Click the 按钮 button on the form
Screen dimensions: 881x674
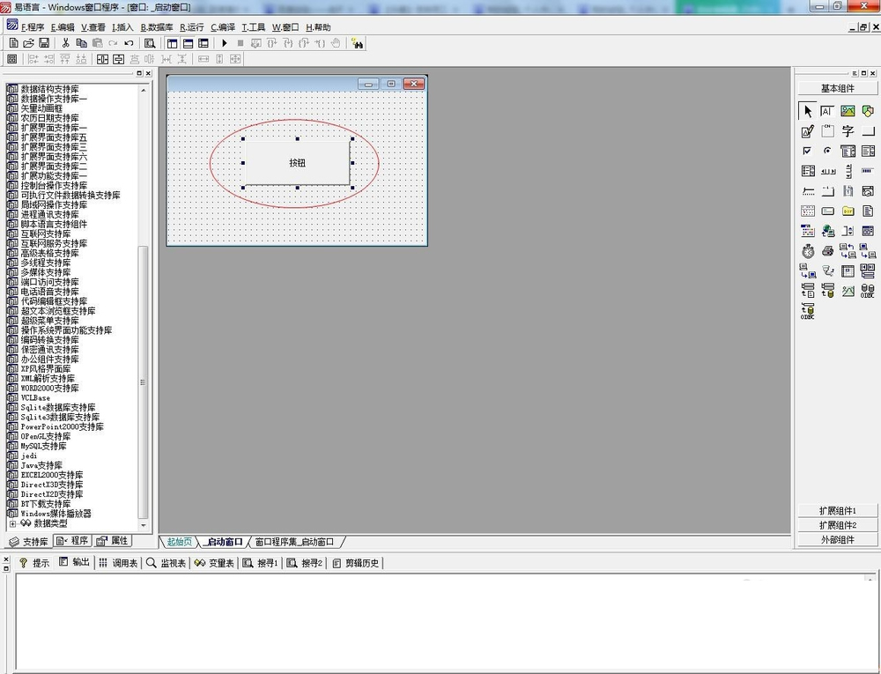(297, 163)
